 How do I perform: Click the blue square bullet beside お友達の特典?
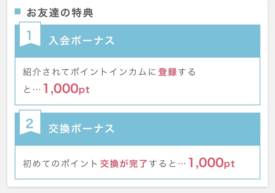[18, 11]
